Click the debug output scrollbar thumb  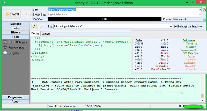[x=202, y=96]
